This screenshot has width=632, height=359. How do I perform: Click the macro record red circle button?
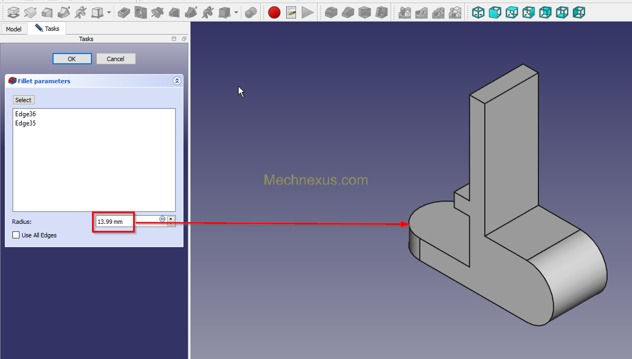tap(274, 12)
